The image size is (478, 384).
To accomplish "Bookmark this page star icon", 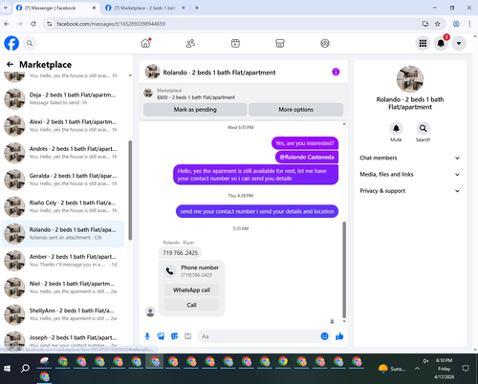I will click(438, 24).
